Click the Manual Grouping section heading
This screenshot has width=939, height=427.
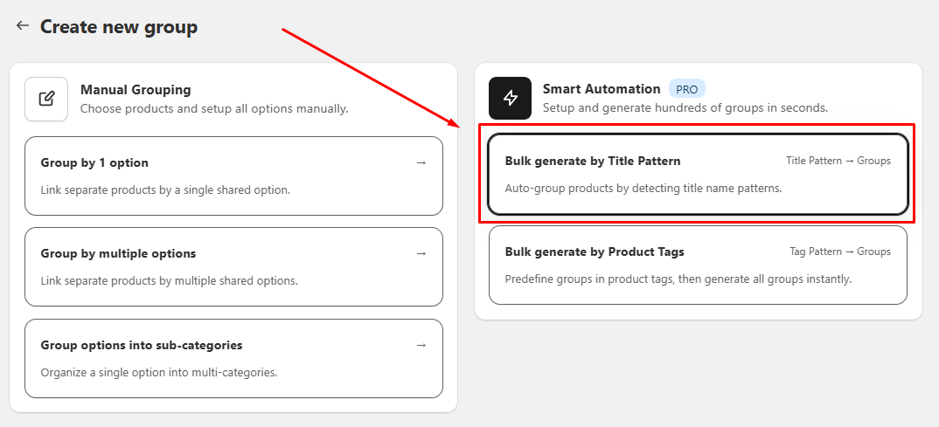[x=136, y=90]
